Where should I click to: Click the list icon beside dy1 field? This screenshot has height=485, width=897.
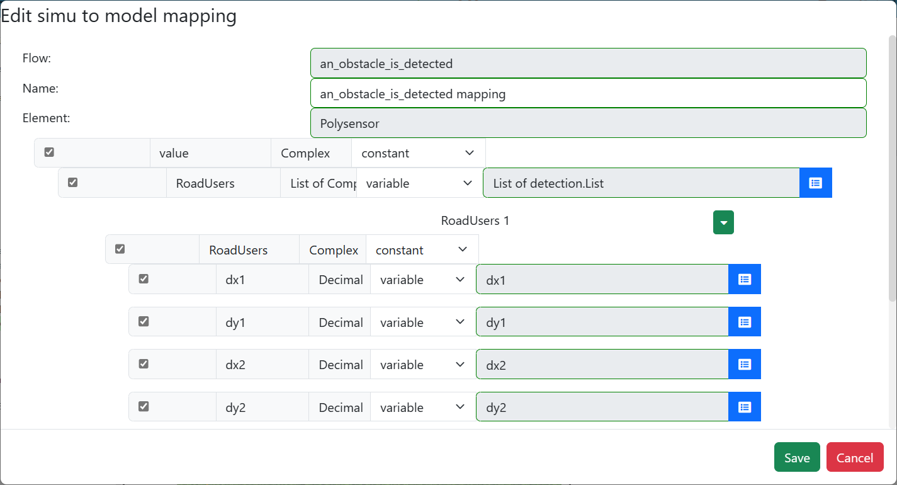click(x=745, y=322)
